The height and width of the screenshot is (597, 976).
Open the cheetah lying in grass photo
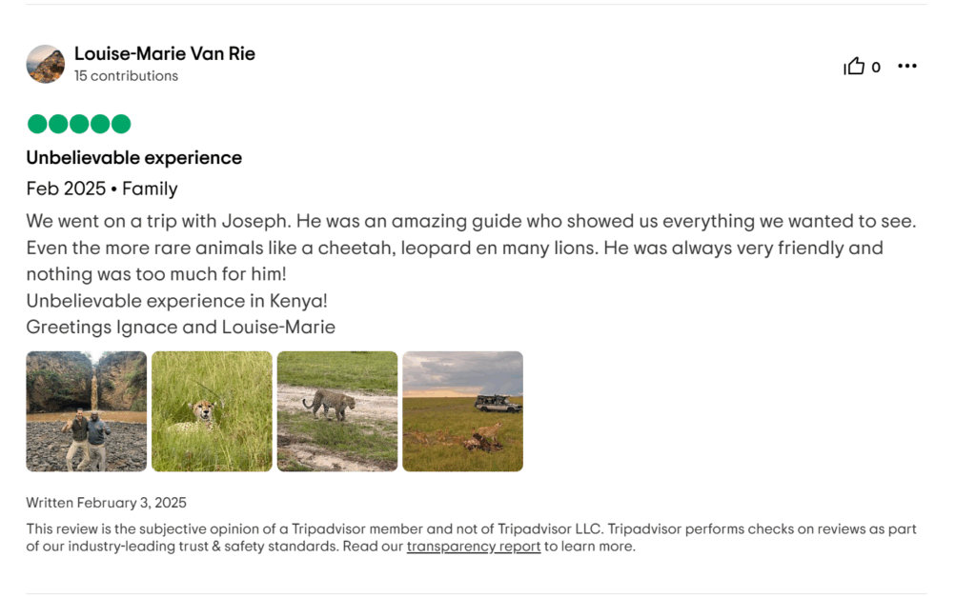212,411
